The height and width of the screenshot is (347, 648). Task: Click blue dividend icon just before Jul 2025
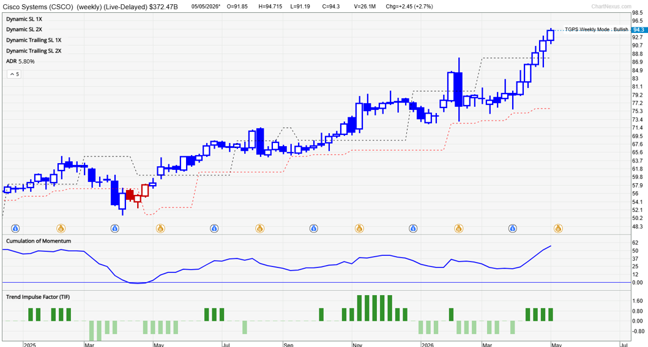tap(214, 228)
